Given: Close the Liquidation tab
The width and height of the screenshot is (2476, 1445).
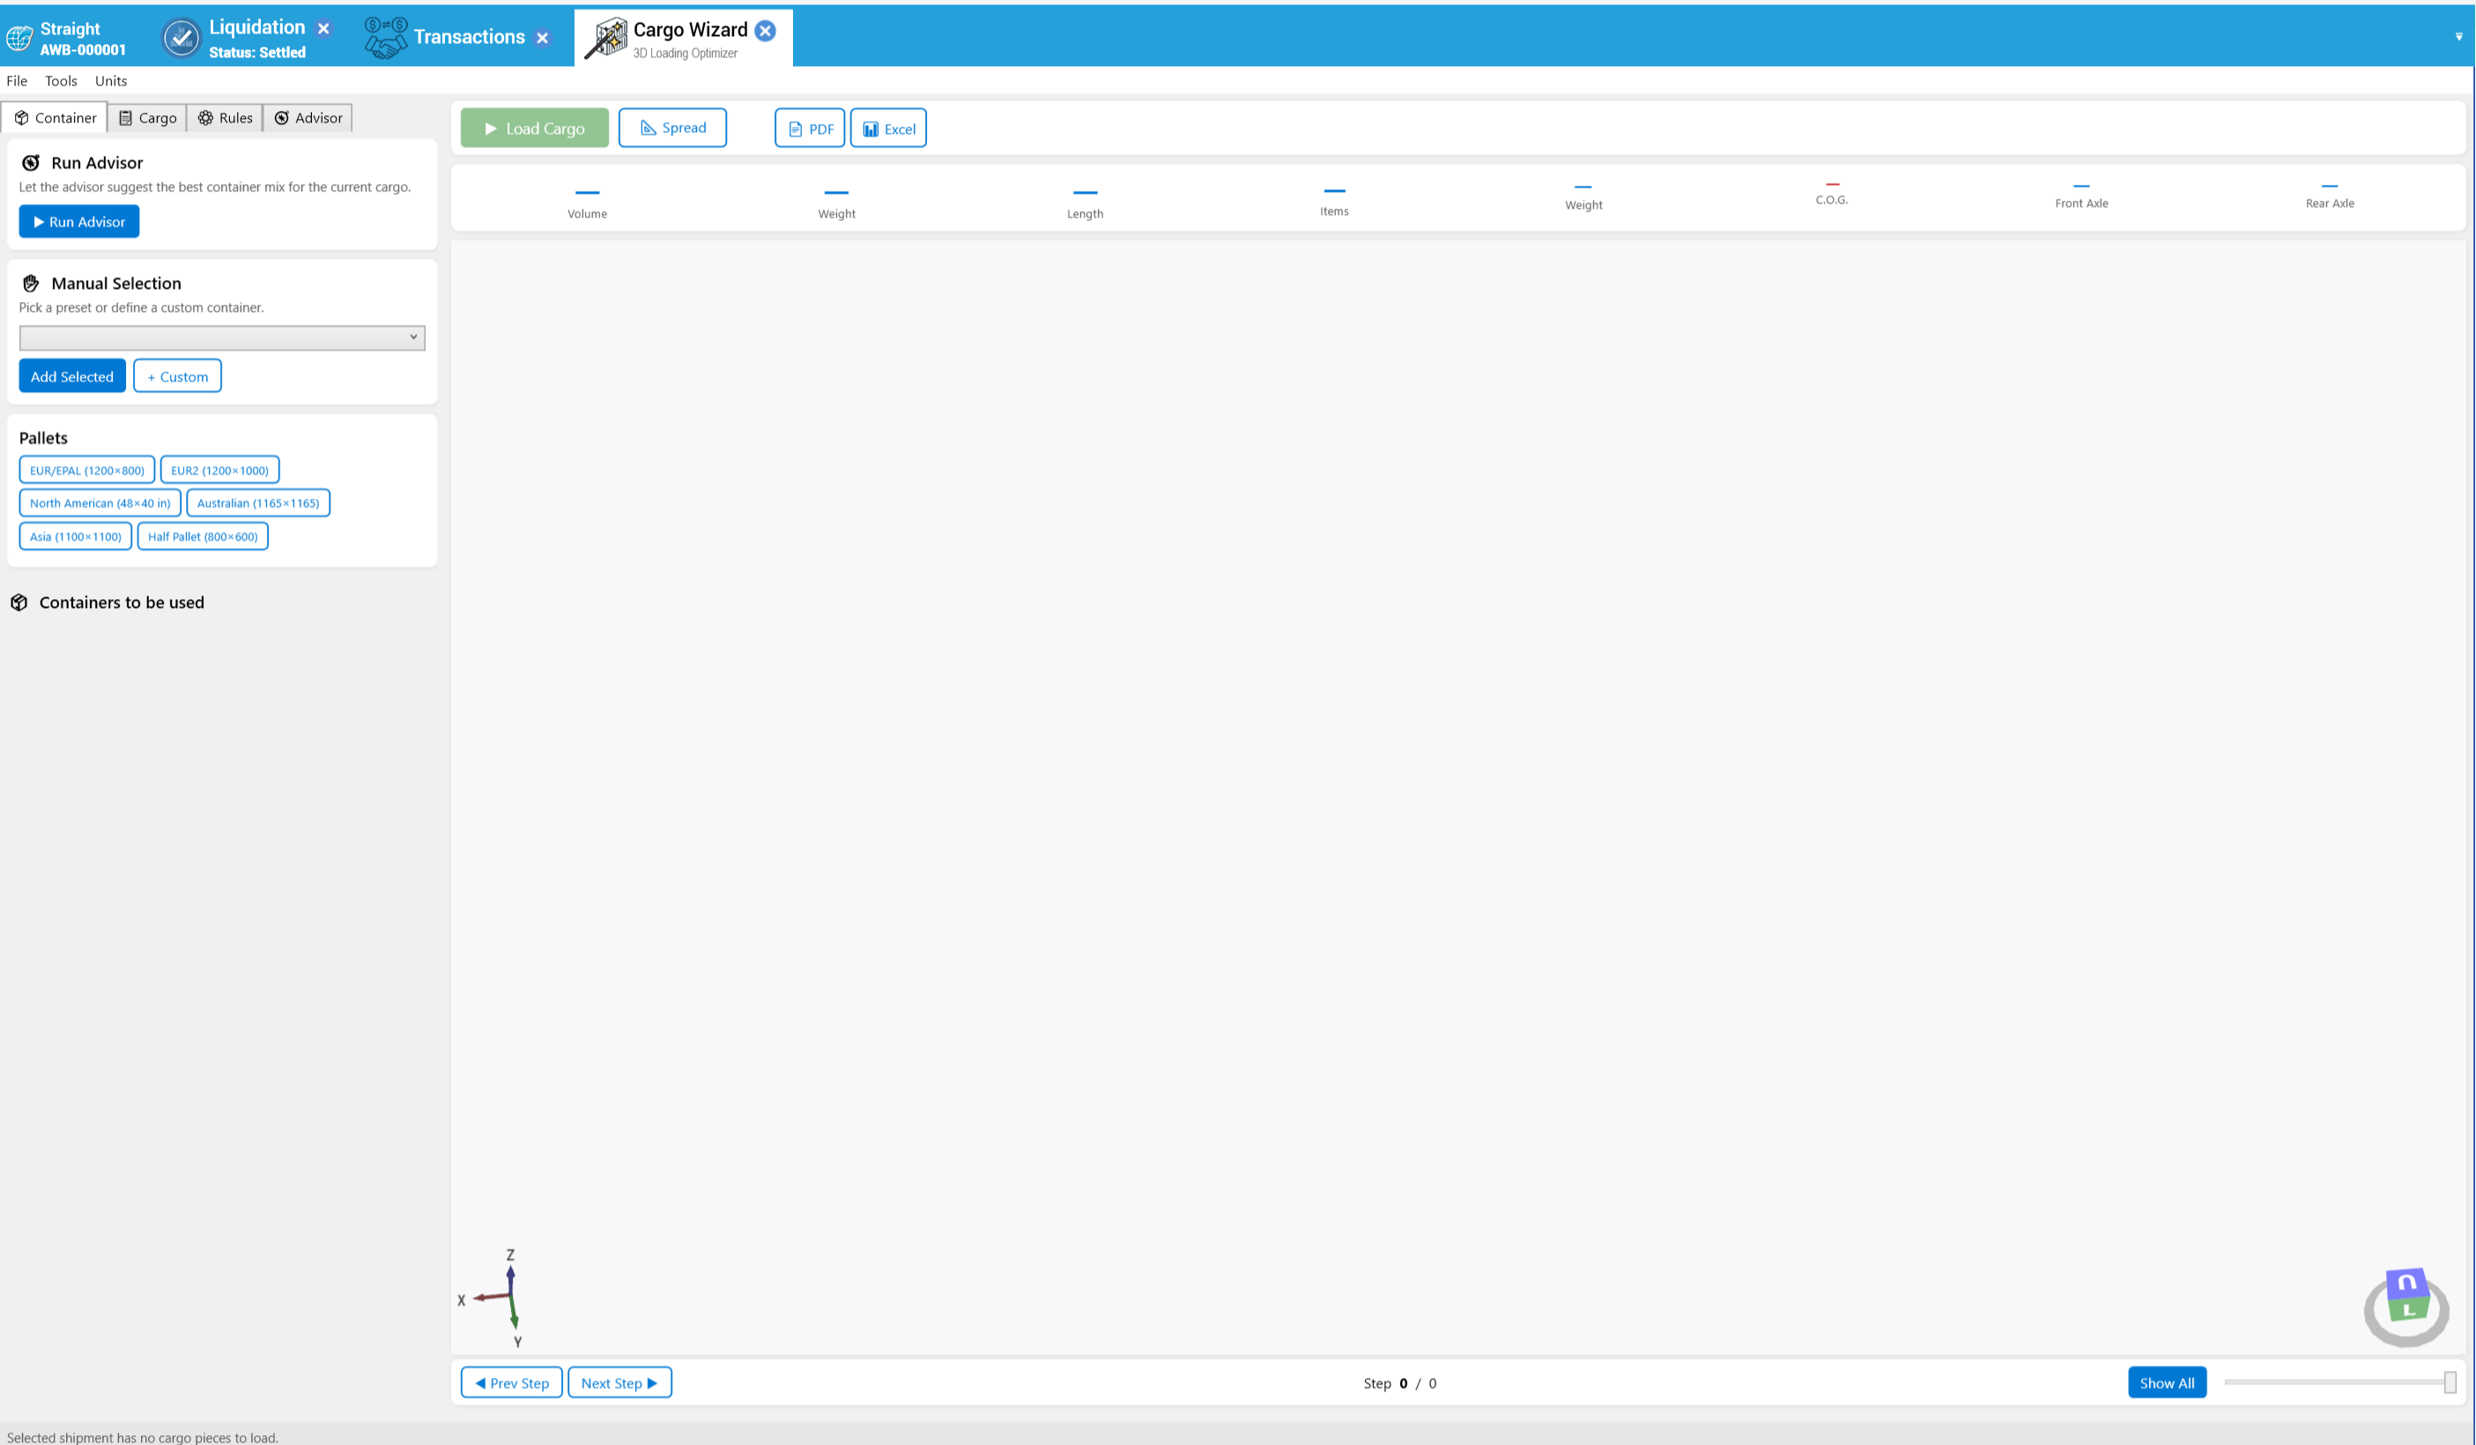Looking at the screenshot, I should [x=323, y=28].
